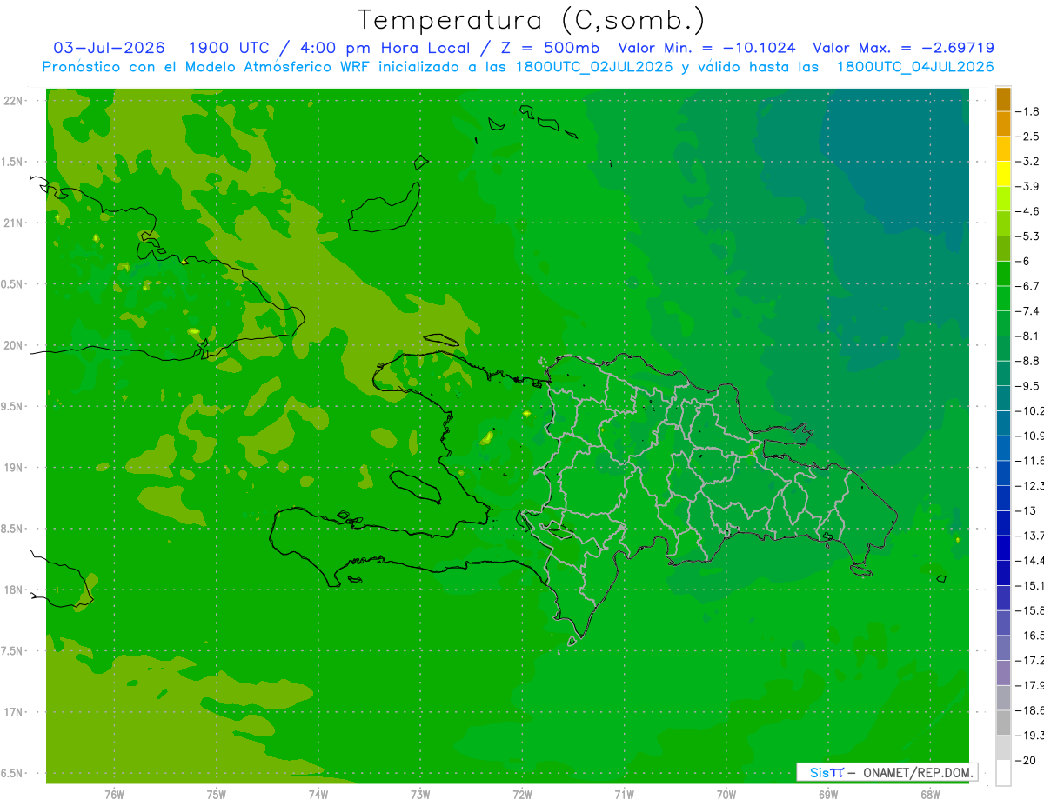This screenshot has height=806, width=1044.
Task: Click the '19N' latitude label
Action: (13, 467)
